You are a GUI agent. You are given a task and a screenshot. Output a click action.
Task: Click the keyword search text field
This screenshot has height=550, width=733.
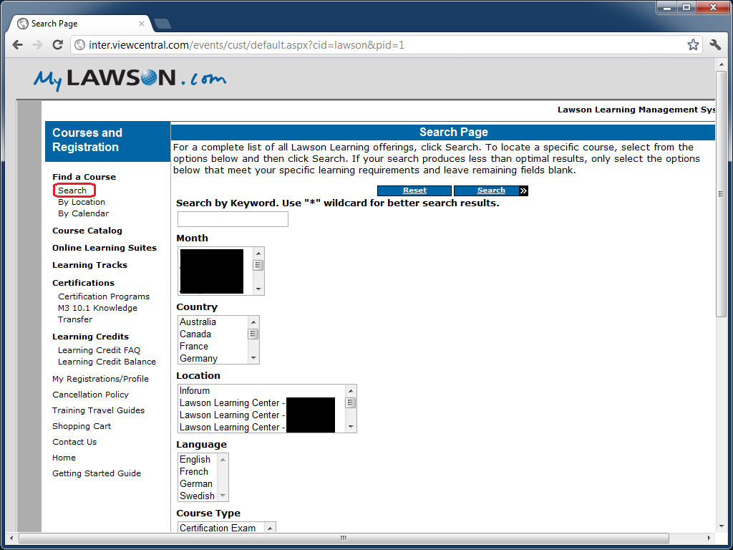tap(233, 219)
